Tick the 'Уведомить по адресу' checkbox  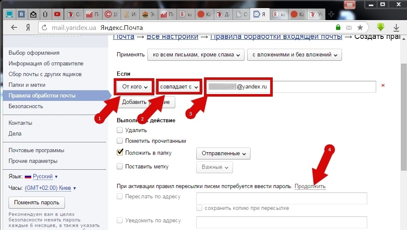tap(120, 220)
